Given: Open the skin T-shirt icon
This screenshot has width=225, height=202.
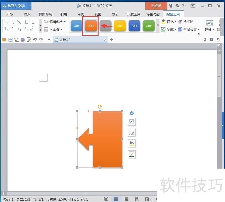Looking at the screenshot, I should click(171, 6).
